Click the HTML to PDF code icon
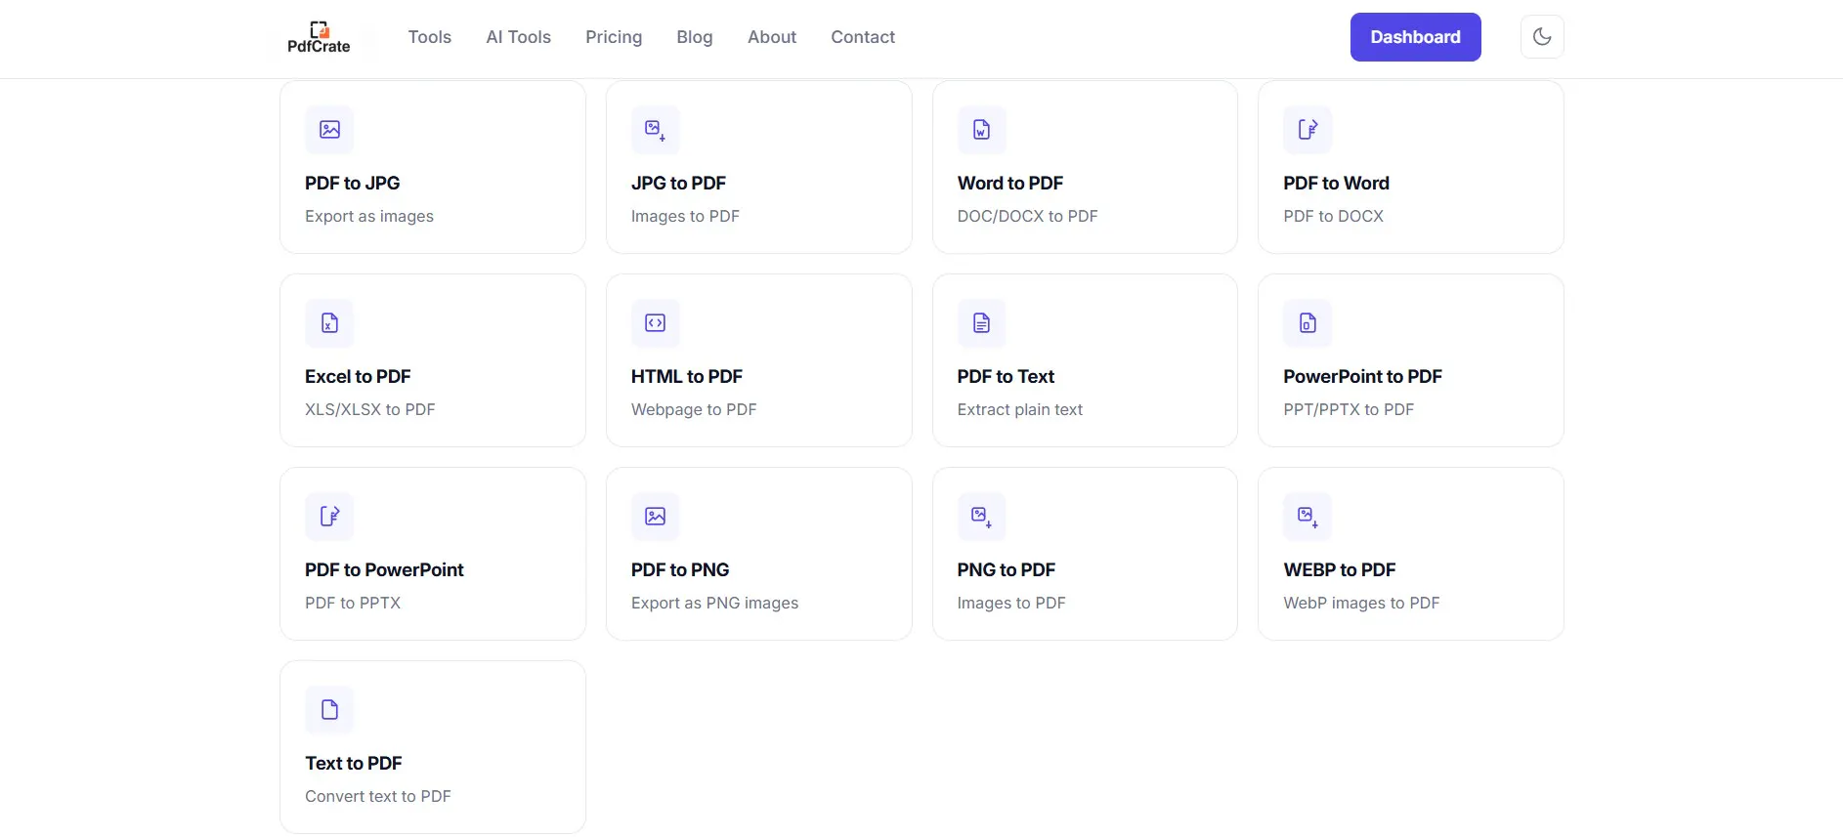The image size is (1843, 837). [656, 322]
